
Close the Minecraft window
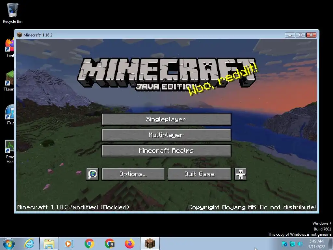[x=311, y=35]
